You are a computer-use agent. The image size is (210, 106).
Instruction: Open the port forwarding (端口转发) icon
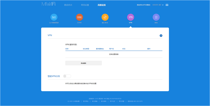pyautogui.click(x=105, y=17)
